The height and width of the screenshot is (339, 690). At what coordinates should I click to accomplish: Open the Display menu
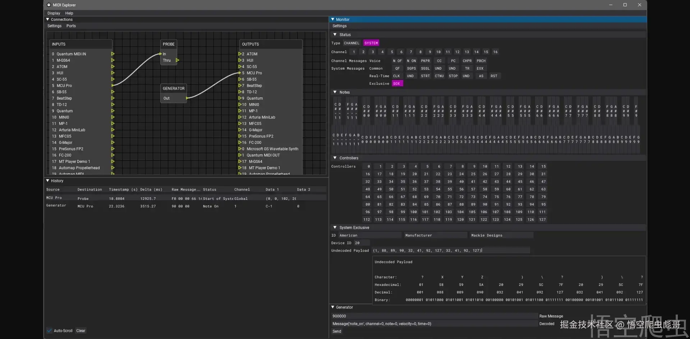click(x=54, y=13)
